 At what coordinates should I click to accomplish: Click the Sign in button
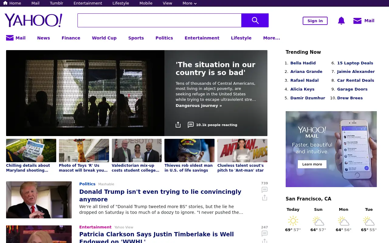[x=315, y=21]
